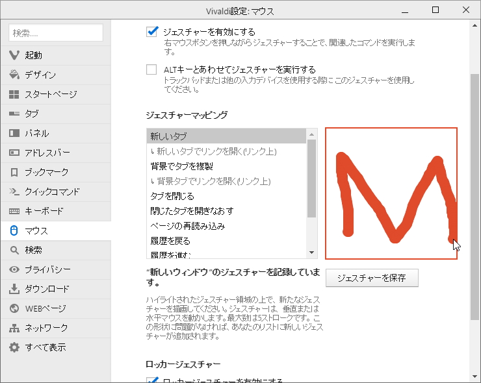
Task: Click the Vivaldi logo icon for 起動
Action: (x=14, y=55)
